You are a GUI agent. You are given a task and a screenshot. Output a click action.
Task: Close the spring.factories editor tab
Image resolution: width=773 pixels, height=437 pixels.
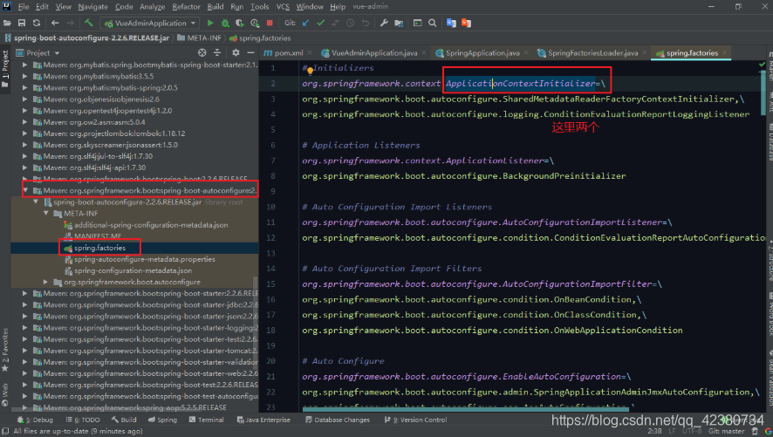(725, 52)
